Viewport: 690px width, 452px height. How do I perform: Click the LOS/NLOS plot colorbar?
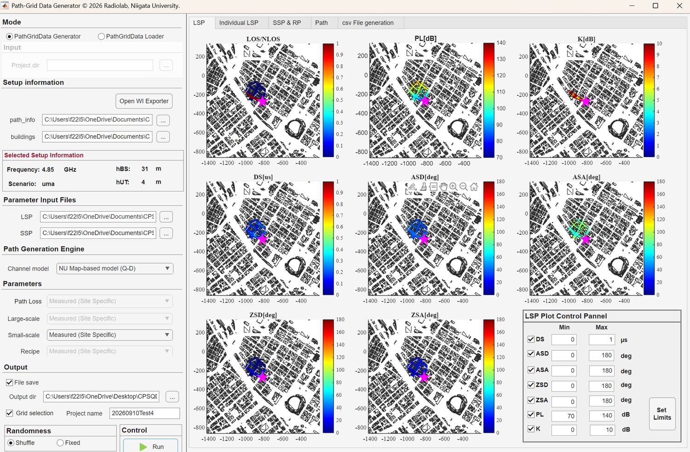coord(328,100)
